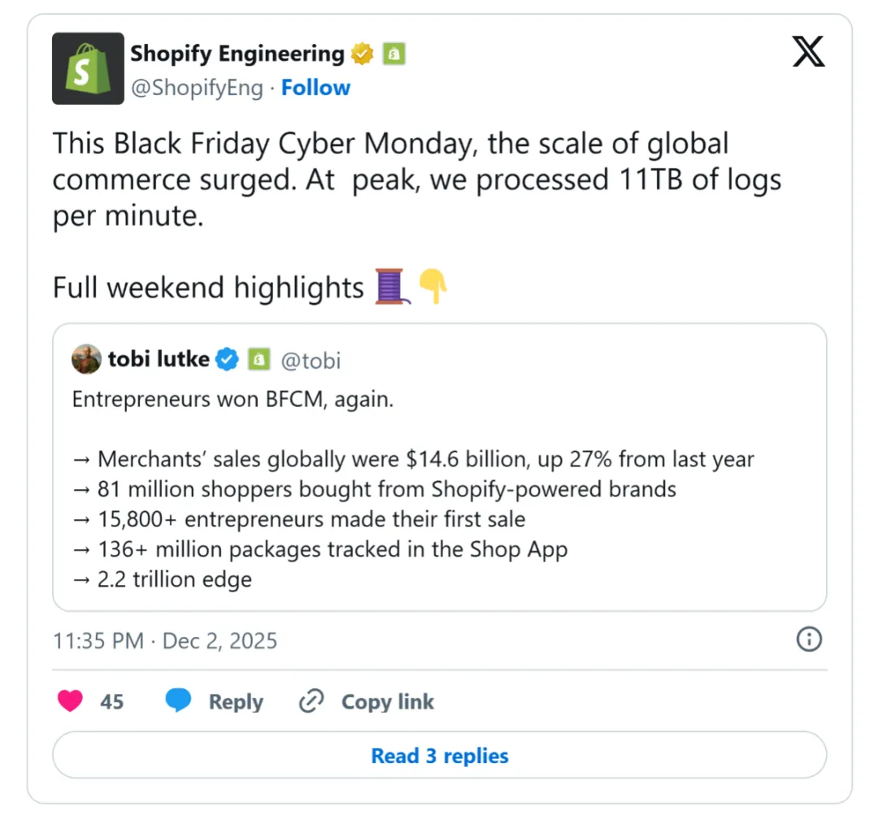Viewport: 878px width, 815px height.
Task: Click the 45 likes count
Action: [x=112, y=702]
